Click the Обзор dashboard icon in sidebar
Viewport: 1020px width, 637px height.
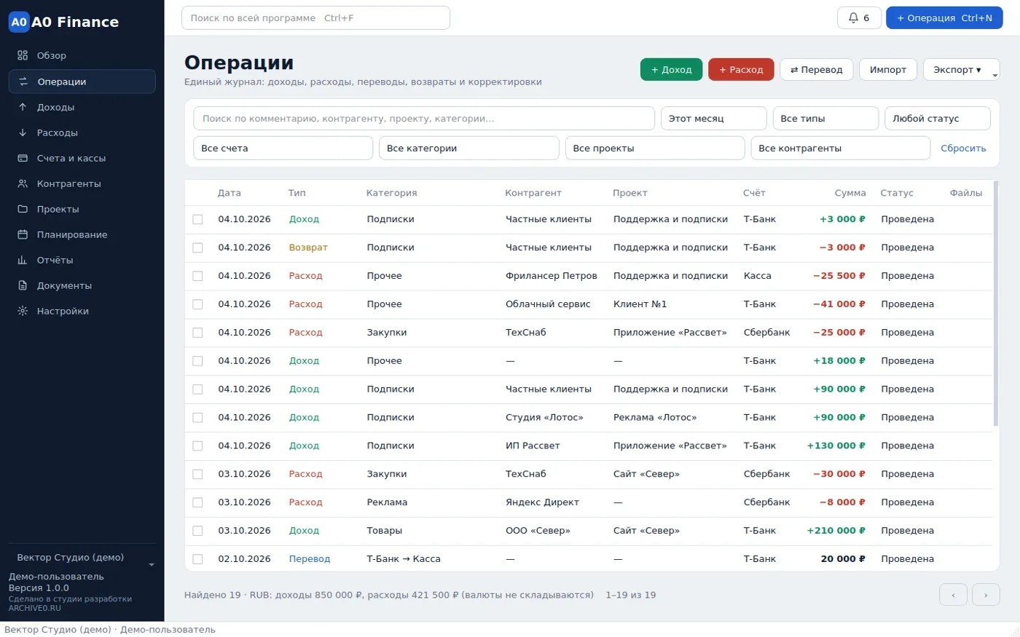(x=23, y=55)
